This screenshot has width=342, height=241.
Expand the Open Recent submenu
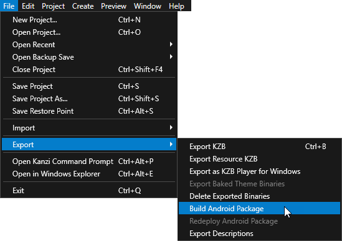coord(89,45)
